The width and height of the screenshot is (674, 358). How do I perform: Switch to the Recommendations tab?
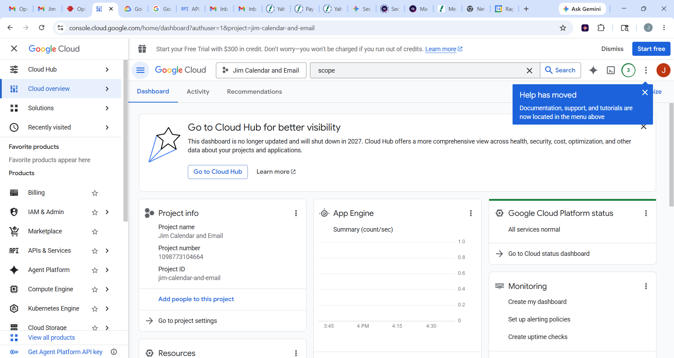(x=255, y=92)
